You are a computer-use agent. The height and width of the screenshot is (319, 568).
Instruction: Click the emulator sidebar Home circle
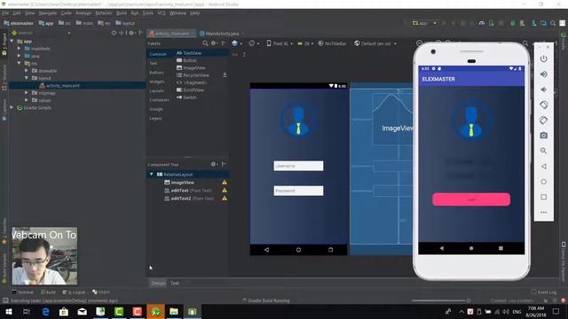click(544, 182)
